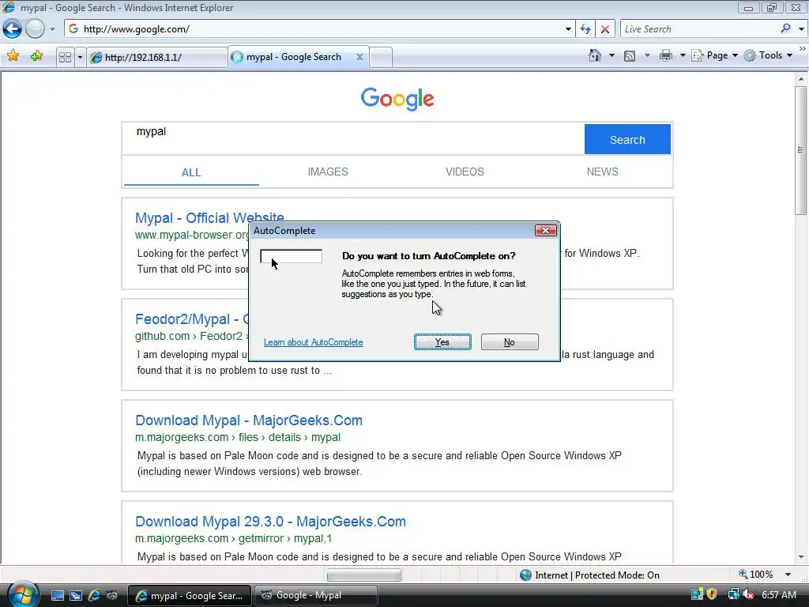Screen dimensions: 809x607
Task: Switch to the IMAGES results tab
Action: click(x=328, y=172)
